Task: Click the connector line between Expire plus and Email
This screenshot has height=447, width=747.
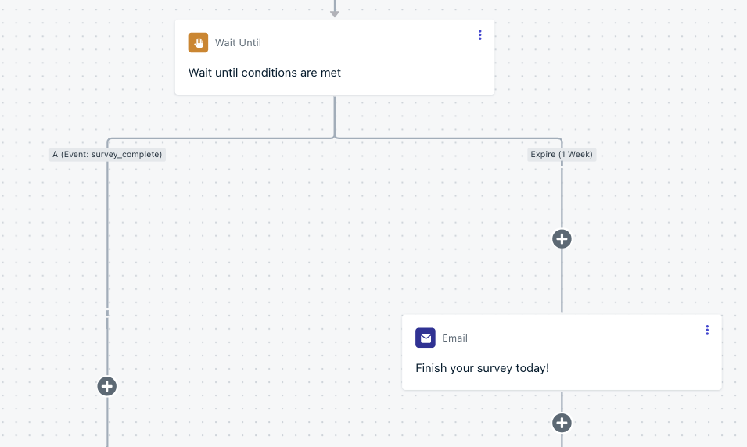Action: [x=562, y=281]
